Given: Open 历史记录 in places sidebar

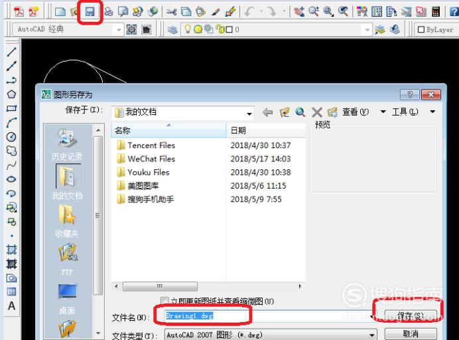Looking at the screenshot, I should pos(67,145).
